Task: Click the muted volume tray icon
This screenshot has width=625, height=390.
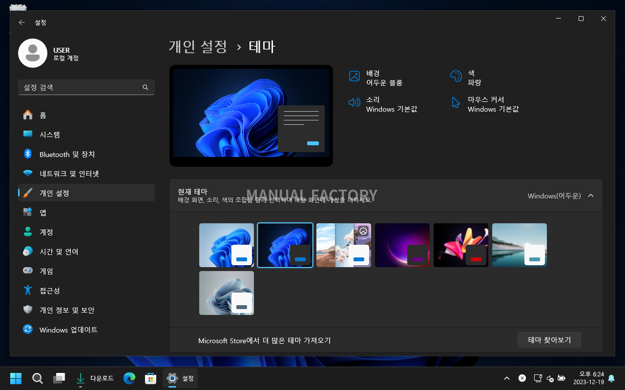Action: pyautogui.click(x=550, y=378)
